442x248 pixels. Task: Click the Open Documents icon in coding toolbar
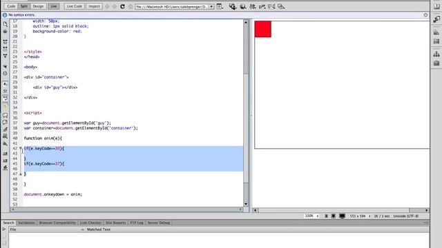(x=5, y=24)
